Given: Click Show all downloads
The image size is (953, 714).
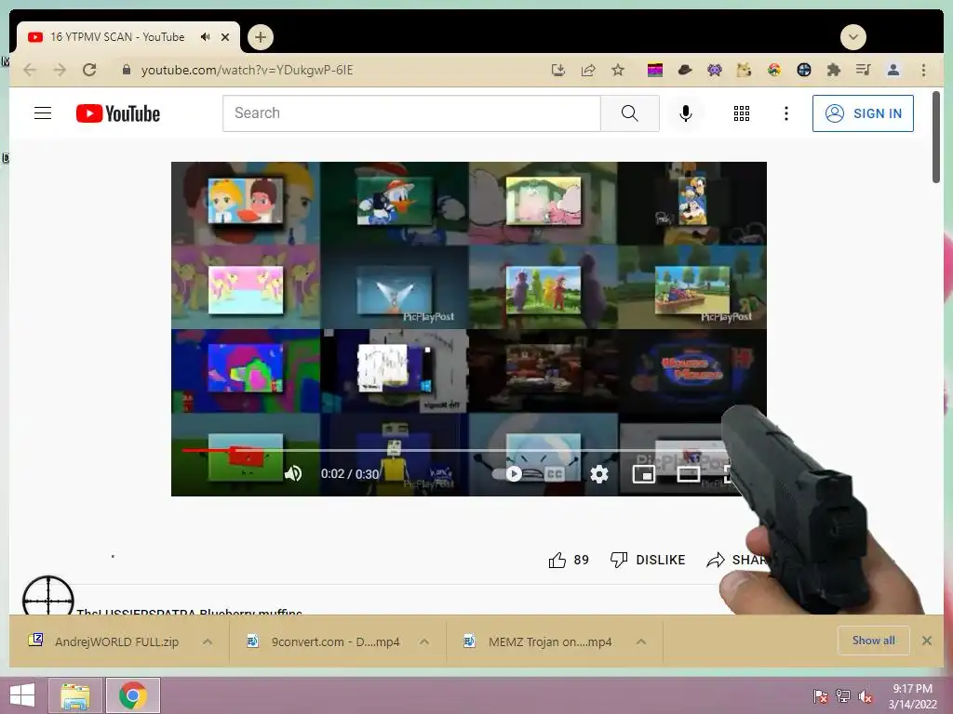Looking at the screenshot, I should (873, 641).
